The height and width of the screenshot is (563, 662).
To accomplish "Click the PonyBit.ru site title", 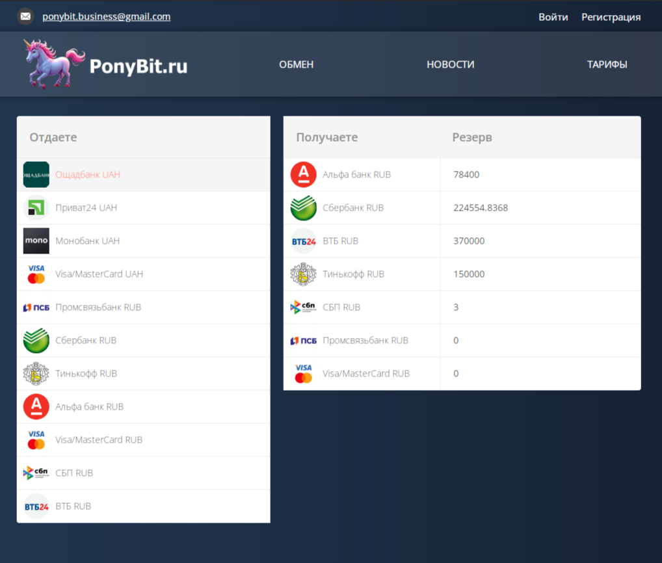I will click(x=139, y=66).
